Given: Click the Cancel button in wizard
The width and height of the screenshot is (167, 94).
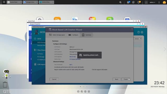Looking at the screenshot, I should [54, 79].
